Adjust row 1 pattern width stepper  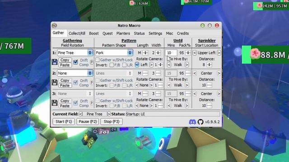(158, 53)
